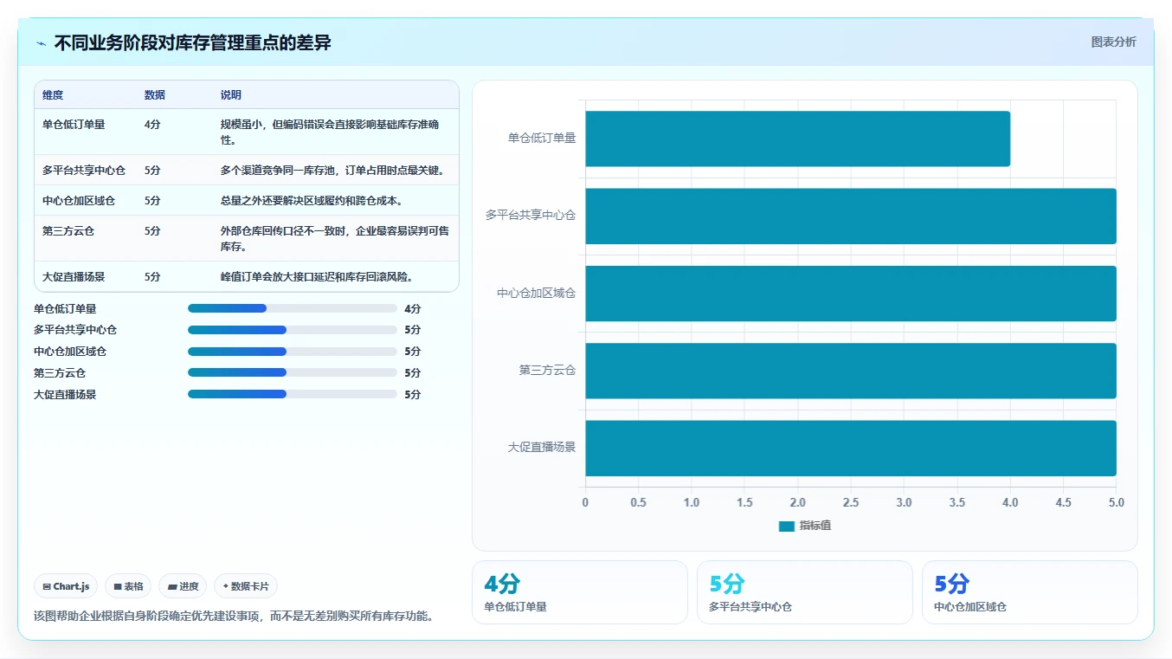Click the 单仓低订单量 chart bar
The height and width of the screenshot is (659, 1172).
pyautogui.click(x=797, y=139)
